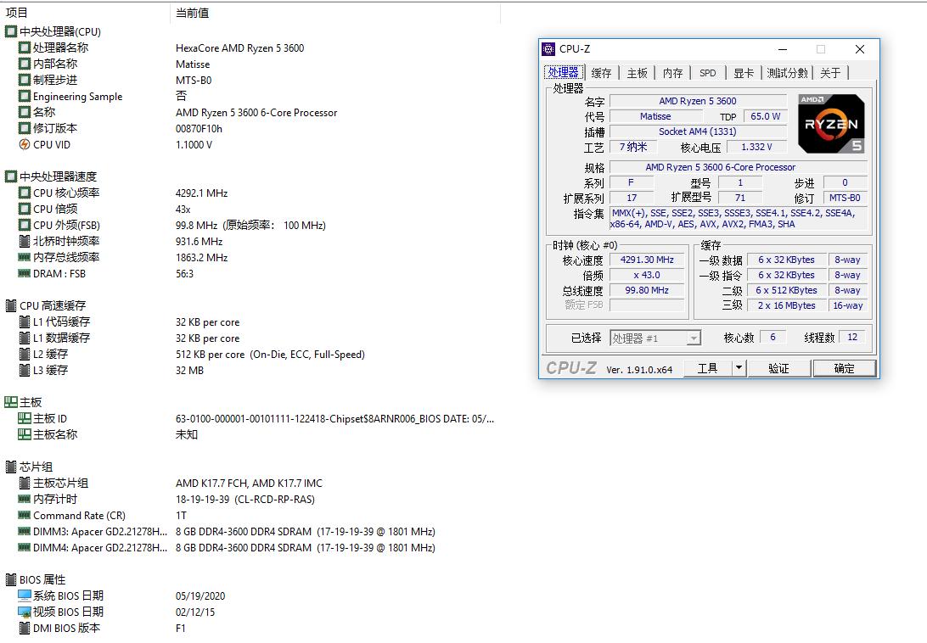The height and width of the screenshot is (643, 927).
Task: Expand the 工具 dropdown arrow
Action: tap(739, 368)
